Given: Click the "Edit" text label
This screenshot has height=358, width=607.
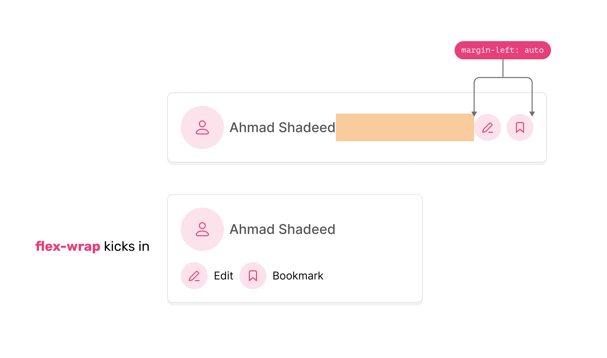Looking at the screenshot, I should (x=224, y=276).
